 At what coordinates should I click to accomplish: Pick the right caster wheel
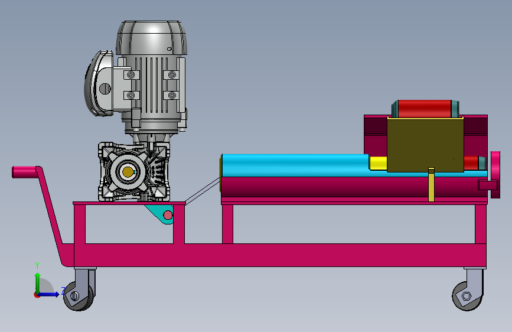tap(467, 297)
